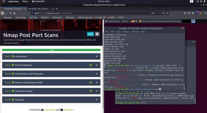Expand Task 2 Service Detection chevron
This screenshot has height=113, width=207.
point(97,65)
